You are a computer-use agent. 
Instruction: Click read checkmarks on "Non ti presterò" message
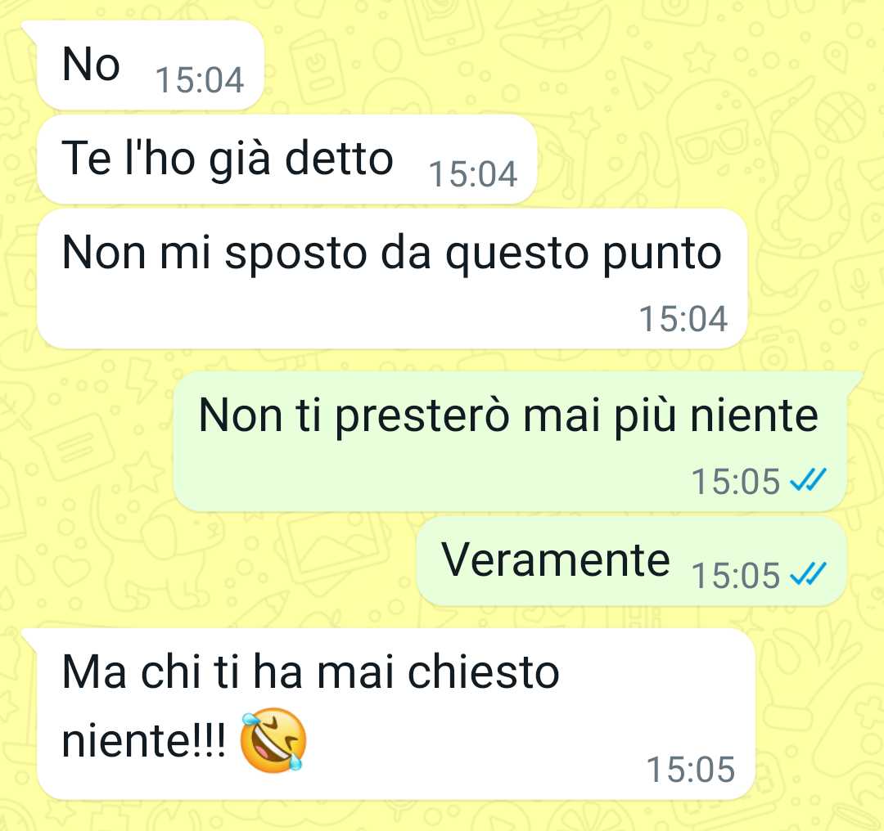coord(808,481)
